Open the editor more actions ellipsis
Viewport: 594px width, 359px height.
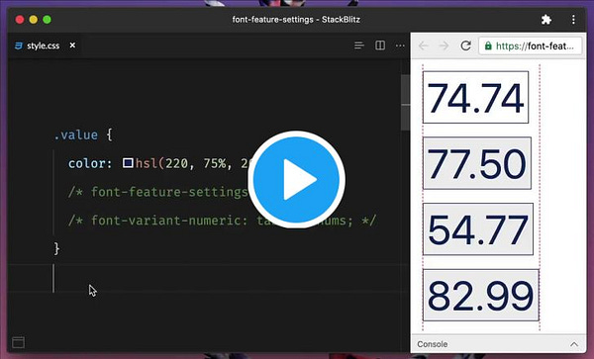tap(400, 45)
